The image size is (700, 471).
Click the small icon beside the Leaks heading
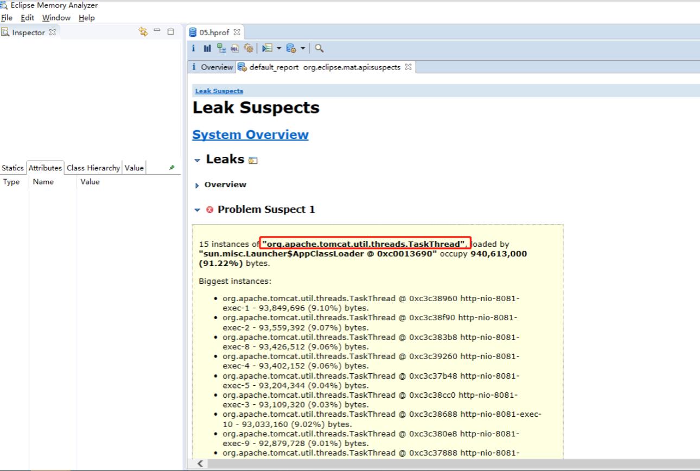(x=252, y=160)
